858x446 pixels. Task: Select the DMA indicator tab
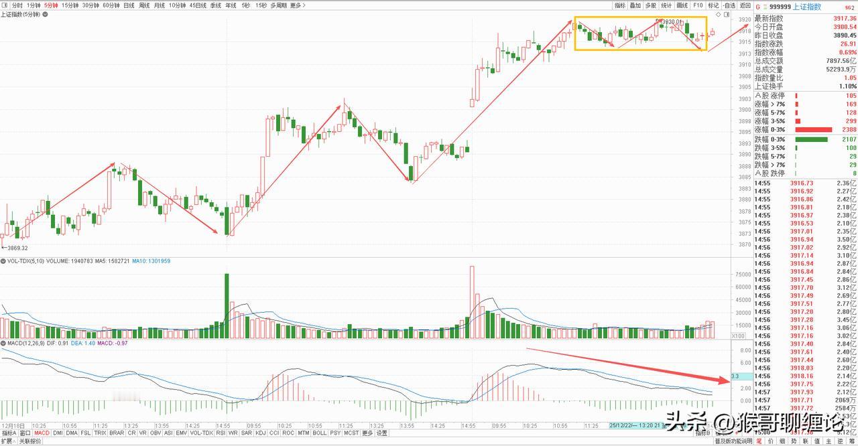(x=71, y=433)
